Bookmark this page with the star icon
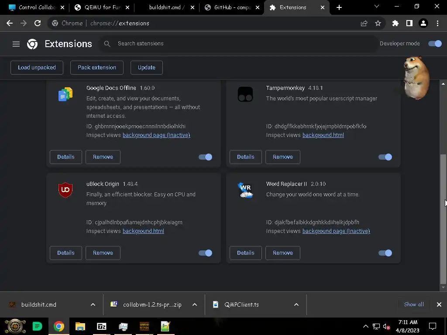 click(x=378, y=24)
